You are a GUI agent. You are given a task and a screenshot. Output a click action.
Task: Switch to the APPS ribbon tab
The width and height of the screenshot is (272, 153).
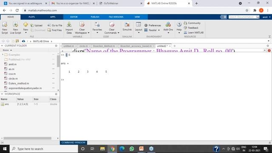click(53, 17)
